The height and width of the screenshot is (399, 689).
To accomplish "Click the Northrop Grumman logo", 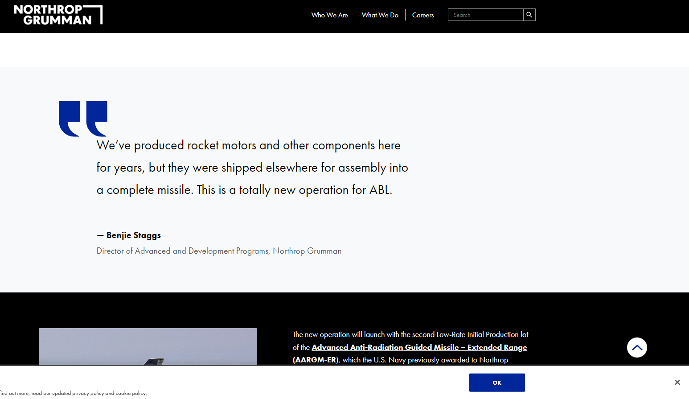I will point(58,15).
